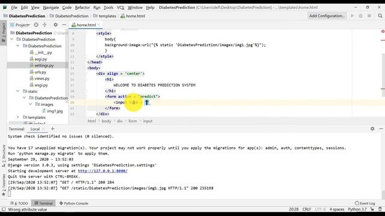
Task: Open the Favorites side tab
Action: click(4, 185)
